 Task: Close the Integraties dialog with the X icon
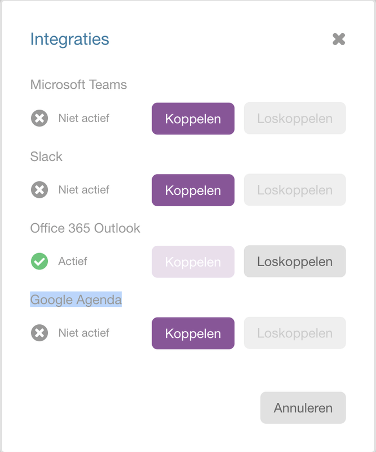click(339, 39)
